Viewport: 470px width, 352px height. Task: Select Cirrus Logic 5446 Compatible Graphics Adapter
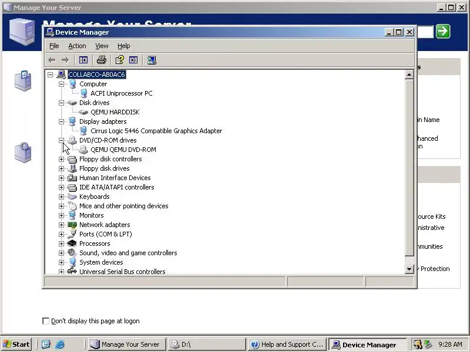coord(156,131)
